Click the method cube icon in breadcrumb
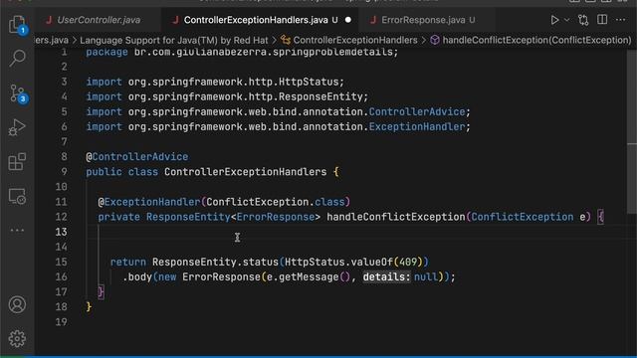 coord(435,40)
